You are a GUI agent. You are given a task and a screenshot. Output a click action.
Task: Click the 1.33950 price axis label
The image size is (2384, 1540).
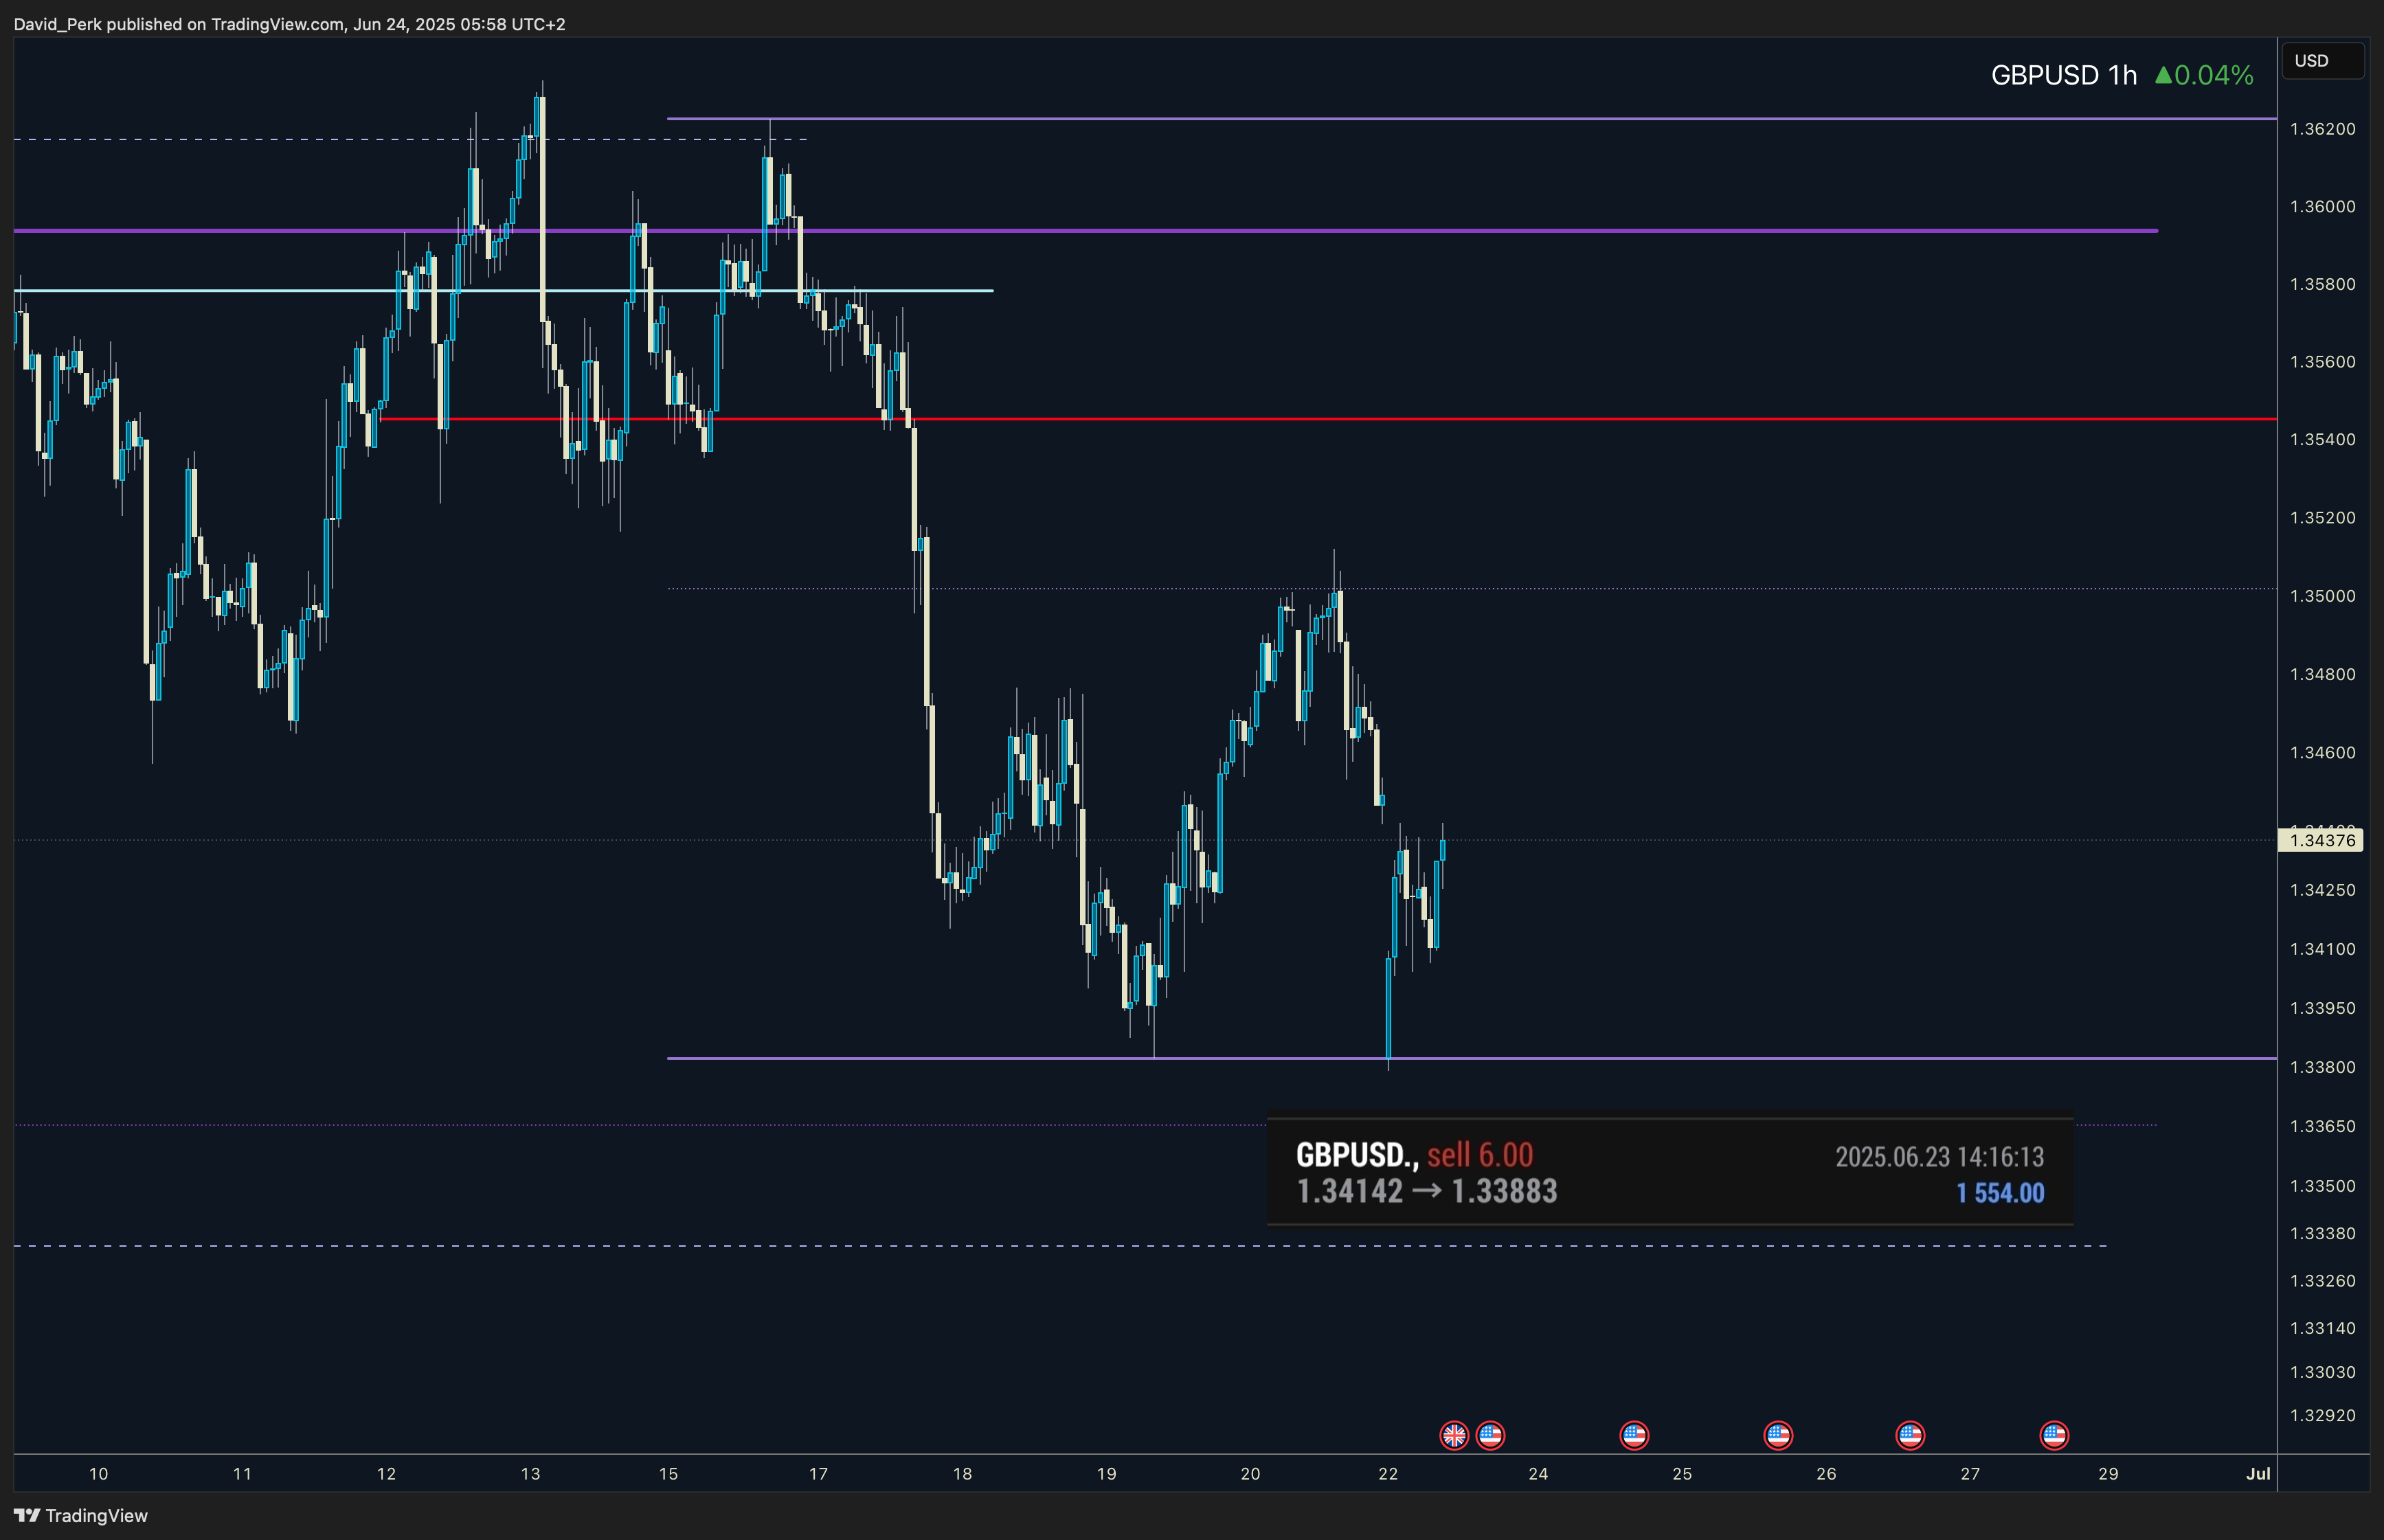[2322, 1008]
